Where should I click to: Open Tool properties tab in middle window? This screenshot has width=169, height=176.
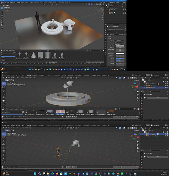pyautogui.click(x=142, y=95)
